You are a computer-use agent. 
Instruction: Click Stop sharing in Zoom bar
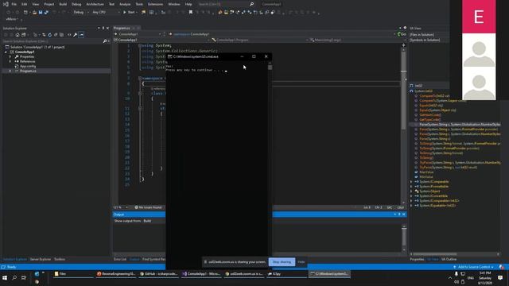click(x=282, y=262)
